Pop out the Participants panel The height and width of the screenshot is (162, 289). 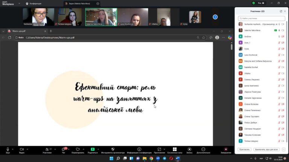coord(281,11)
